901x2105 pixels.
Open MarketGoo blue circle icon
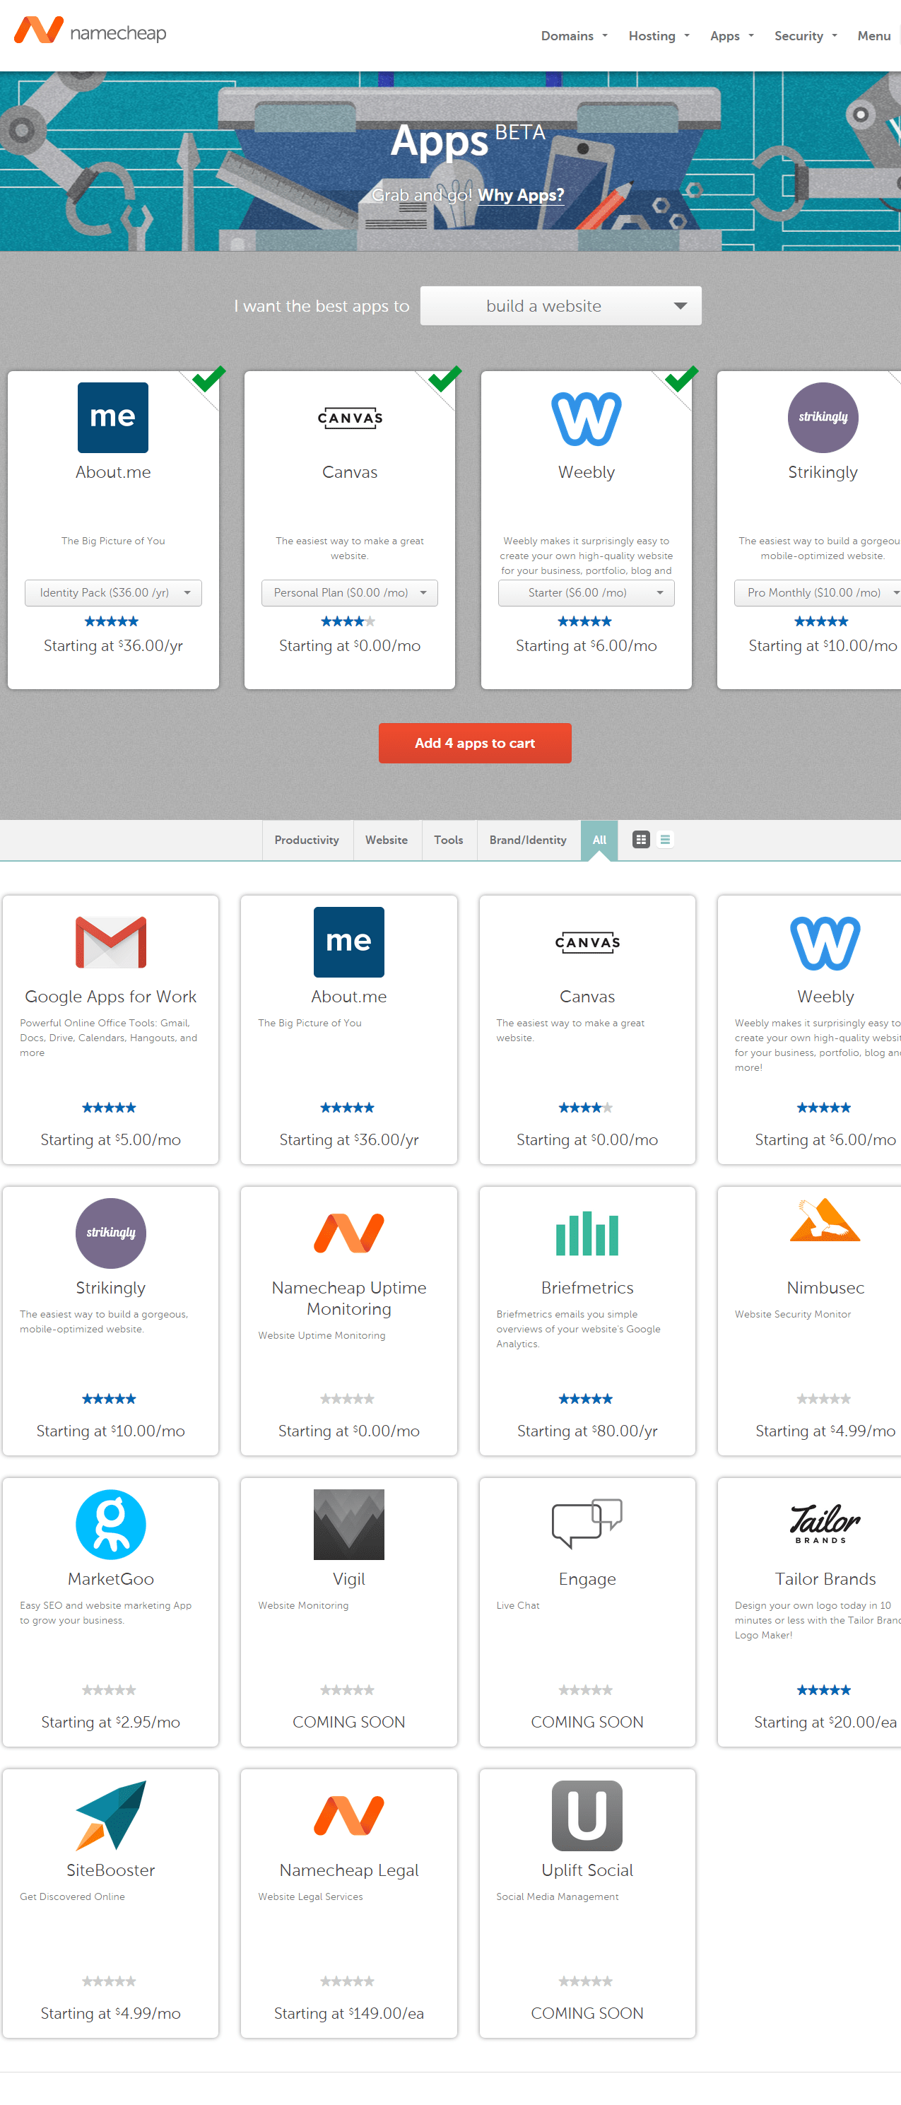(x=111, y=1524)
